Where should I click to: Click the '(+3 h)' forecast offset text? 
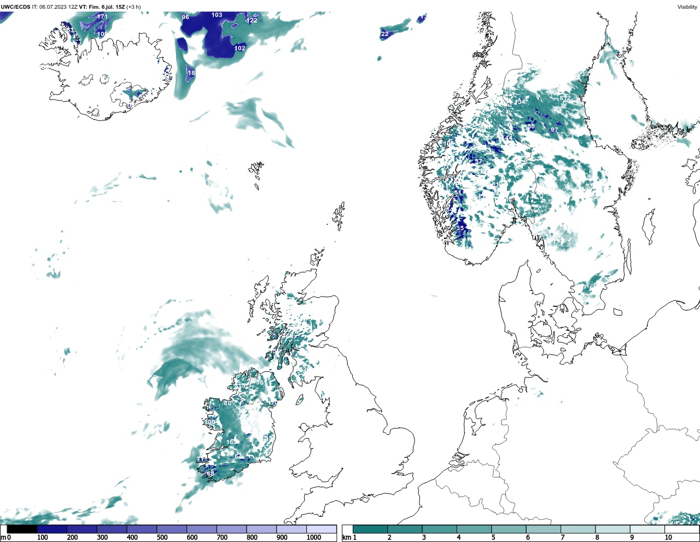[133, 7]
